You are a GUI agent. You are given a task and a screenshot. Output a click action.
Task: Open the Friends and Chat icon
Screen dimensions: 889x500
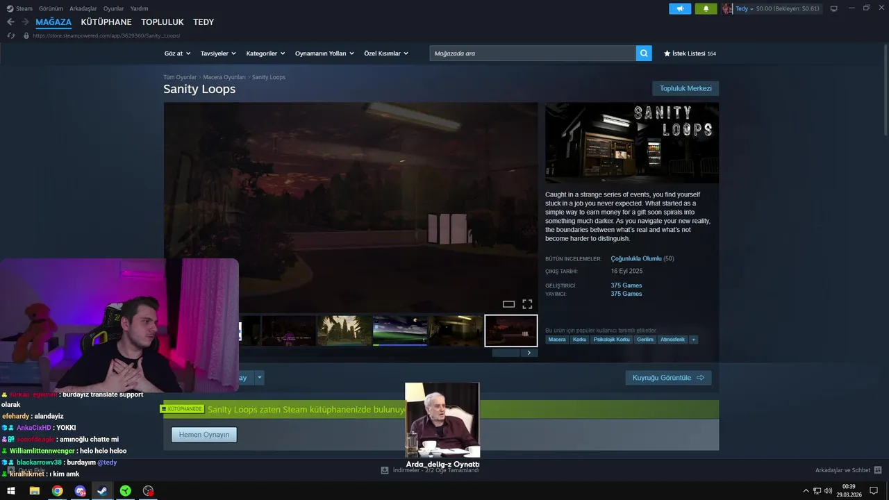pyautogui.click(x=878, y=470)
